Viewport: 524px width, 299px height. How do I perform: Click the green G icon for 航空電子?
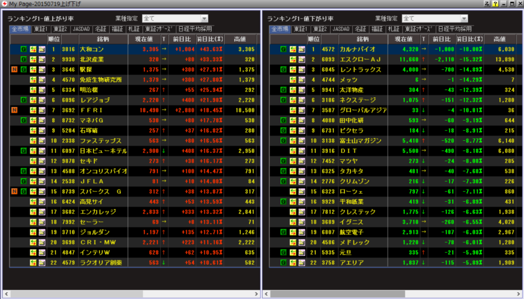(283, 232)
